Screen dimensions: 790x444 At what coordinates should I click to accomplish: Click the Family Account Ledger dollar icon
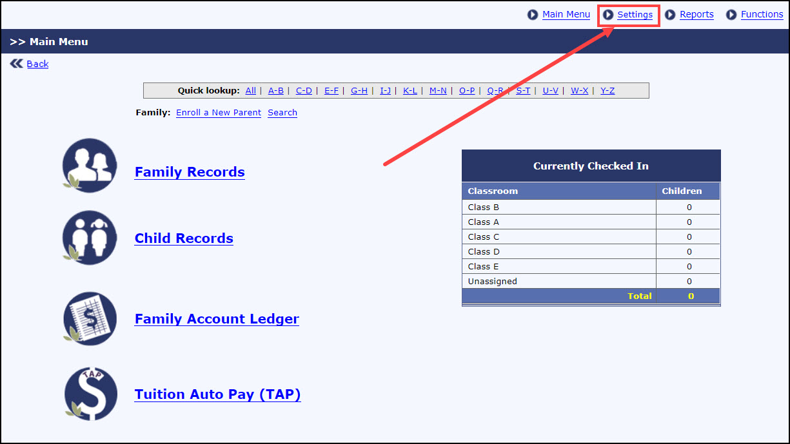coord(90,318)
